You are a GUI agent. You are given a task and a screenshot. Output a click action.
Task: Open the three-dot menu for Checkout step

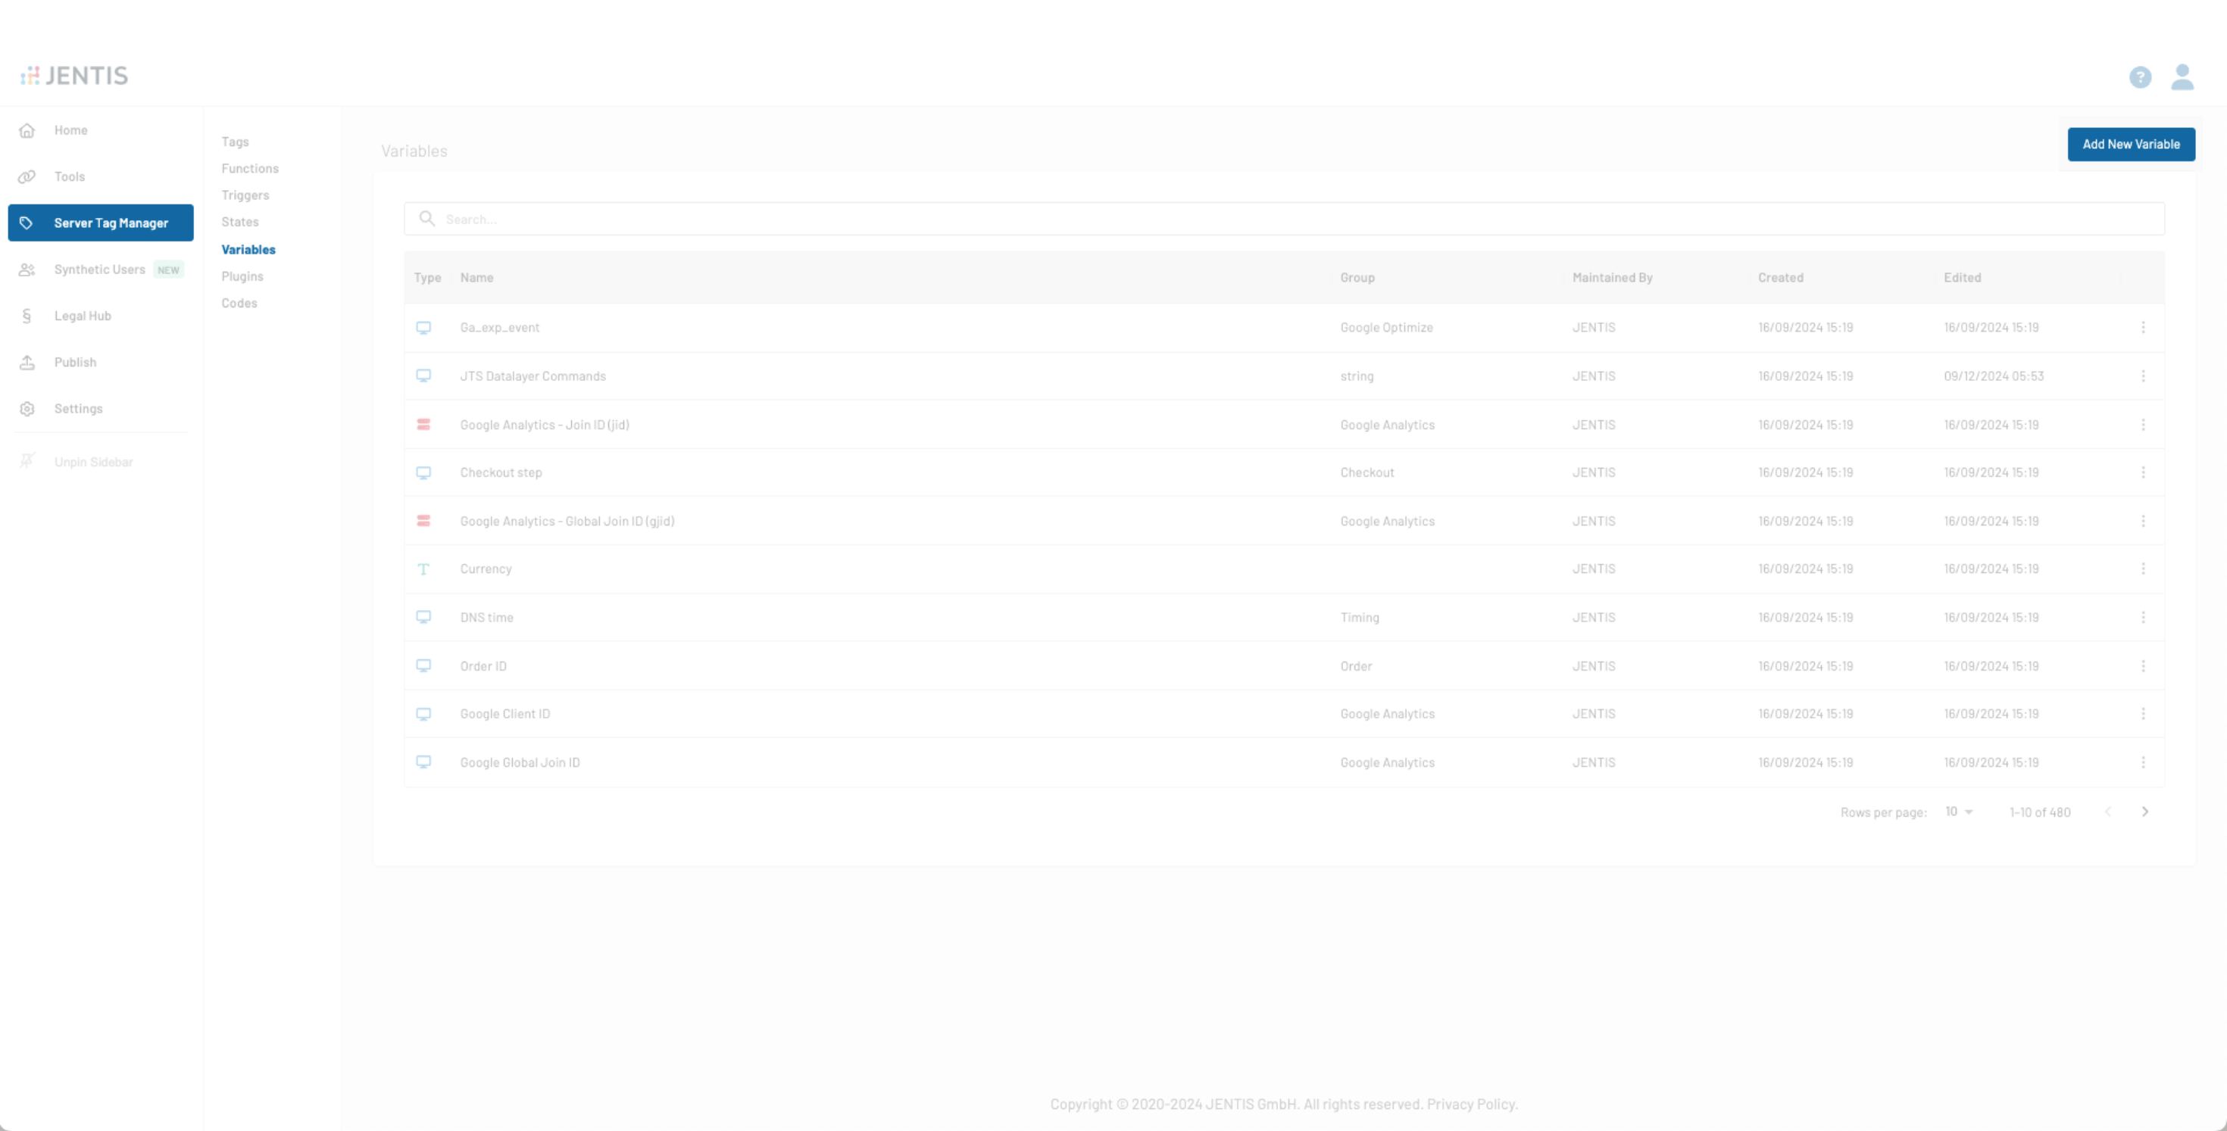(2143, 472)
